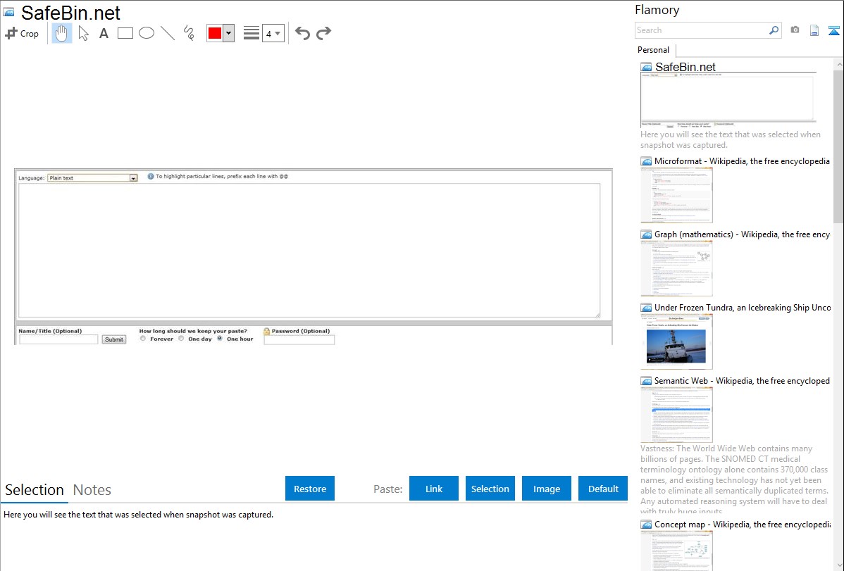Screen dimensions: 844x571
Task: Click the Password (Optional) field
Action: 299,339
